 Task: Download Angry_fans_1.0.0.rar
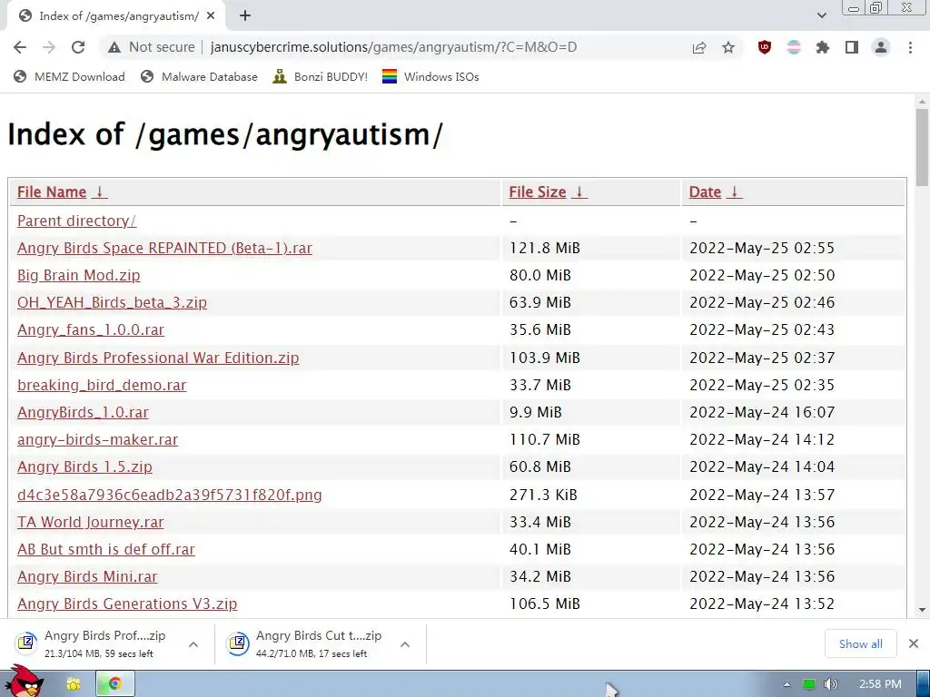click(91, 329)
